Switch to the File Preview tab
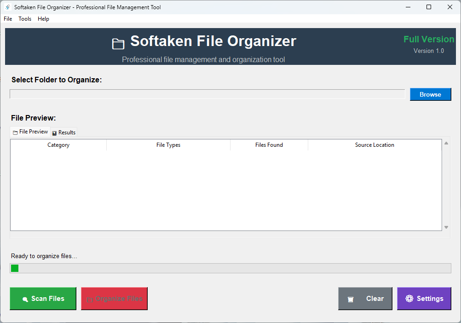This screenshot has height=323, width=461. (30, 132)
